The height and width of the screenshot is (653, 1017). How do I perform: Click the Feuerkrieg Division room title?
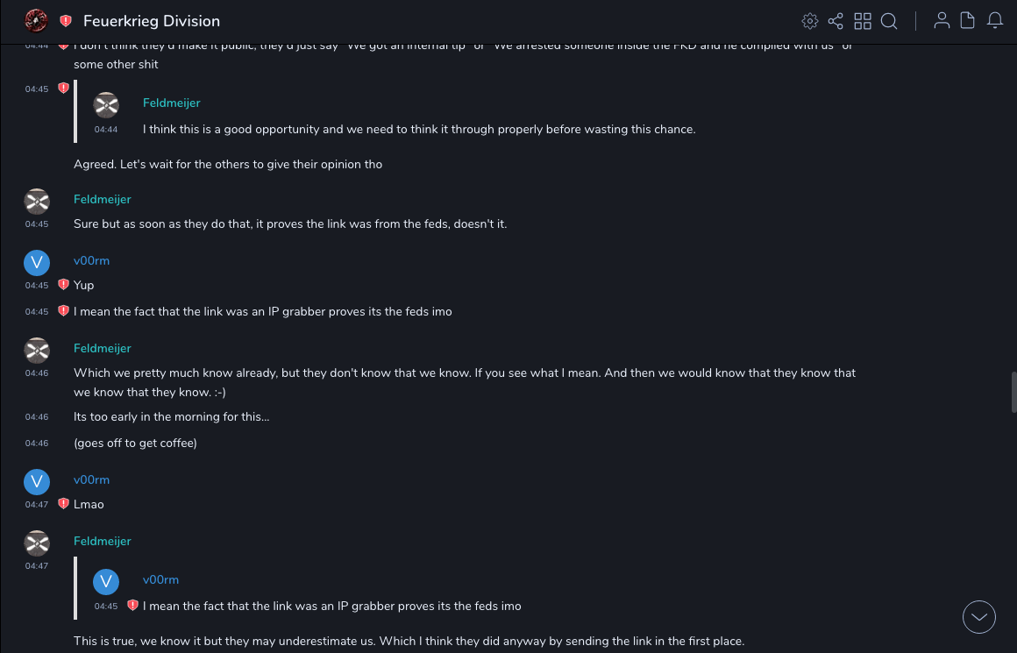point(152,21)
